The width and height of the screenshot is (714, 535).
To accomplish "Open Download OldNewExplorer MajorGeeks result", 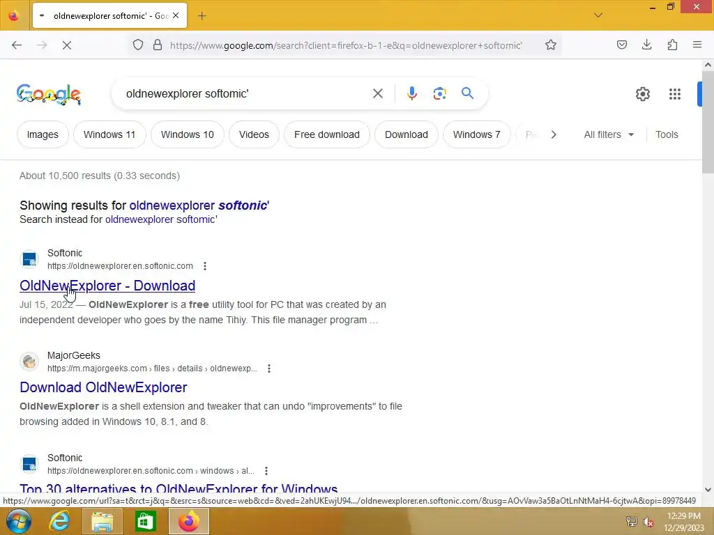I will [x=103, y=387].
